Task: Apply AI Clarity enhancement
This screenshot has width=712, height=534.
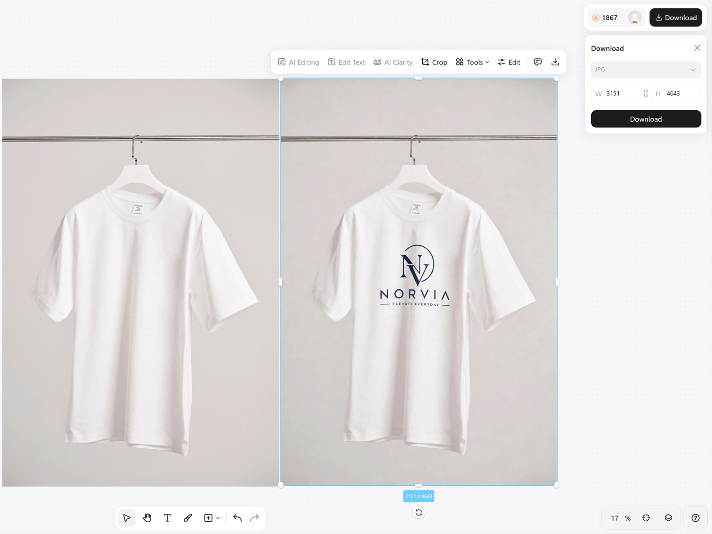Action: pos(393,62)
